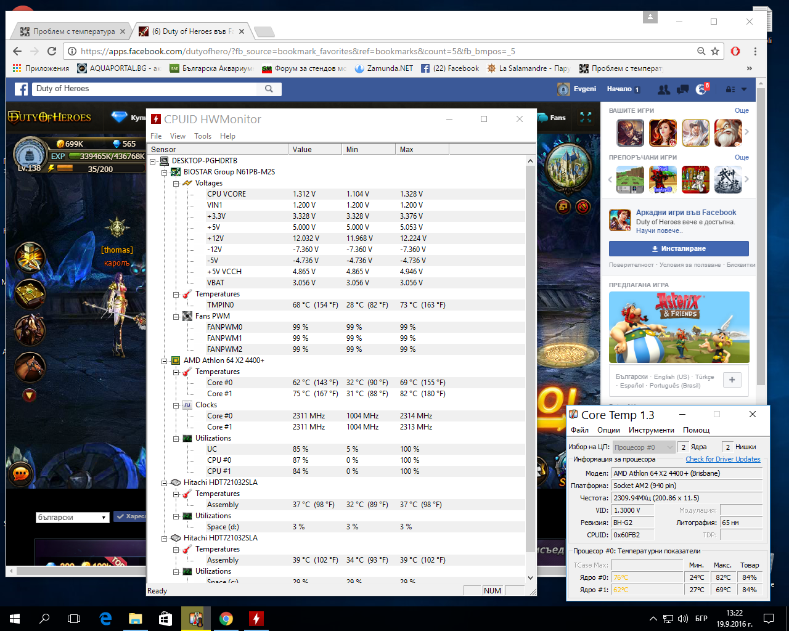Click taskbar search icon

[44, 618]
